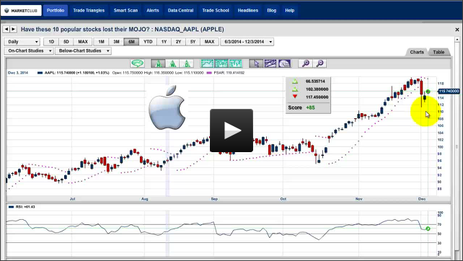Toggle the daily Trade Triangle (D) icon
The image size is (463, 261).
point(187,63)
